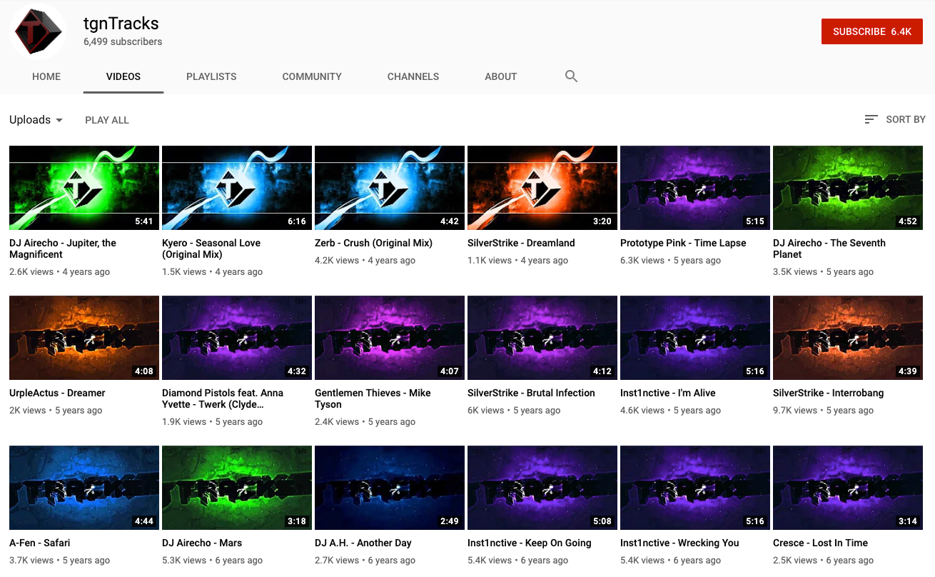Open Prototype Pink - Time Lapse thumbnail
Image resolution: width=935 pixels, height=577 pixels.
coord(695,188)
